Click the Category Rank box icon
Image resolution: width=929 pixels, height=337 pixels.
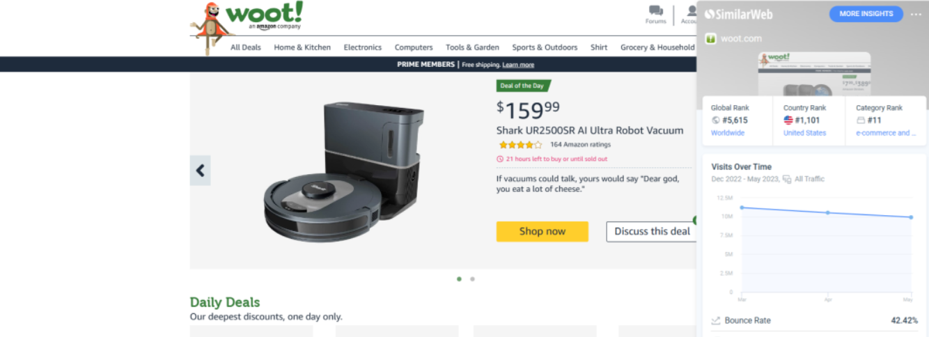click(x=860, y=120)
